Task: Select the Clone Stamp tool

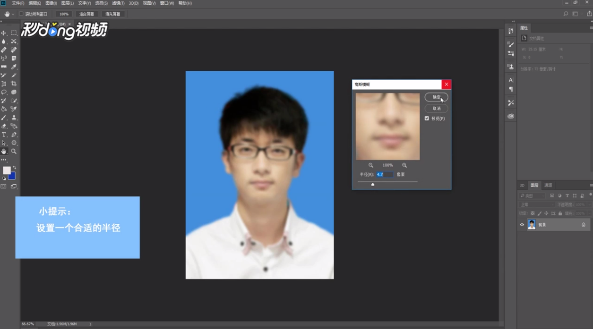Action: (13, 118)
